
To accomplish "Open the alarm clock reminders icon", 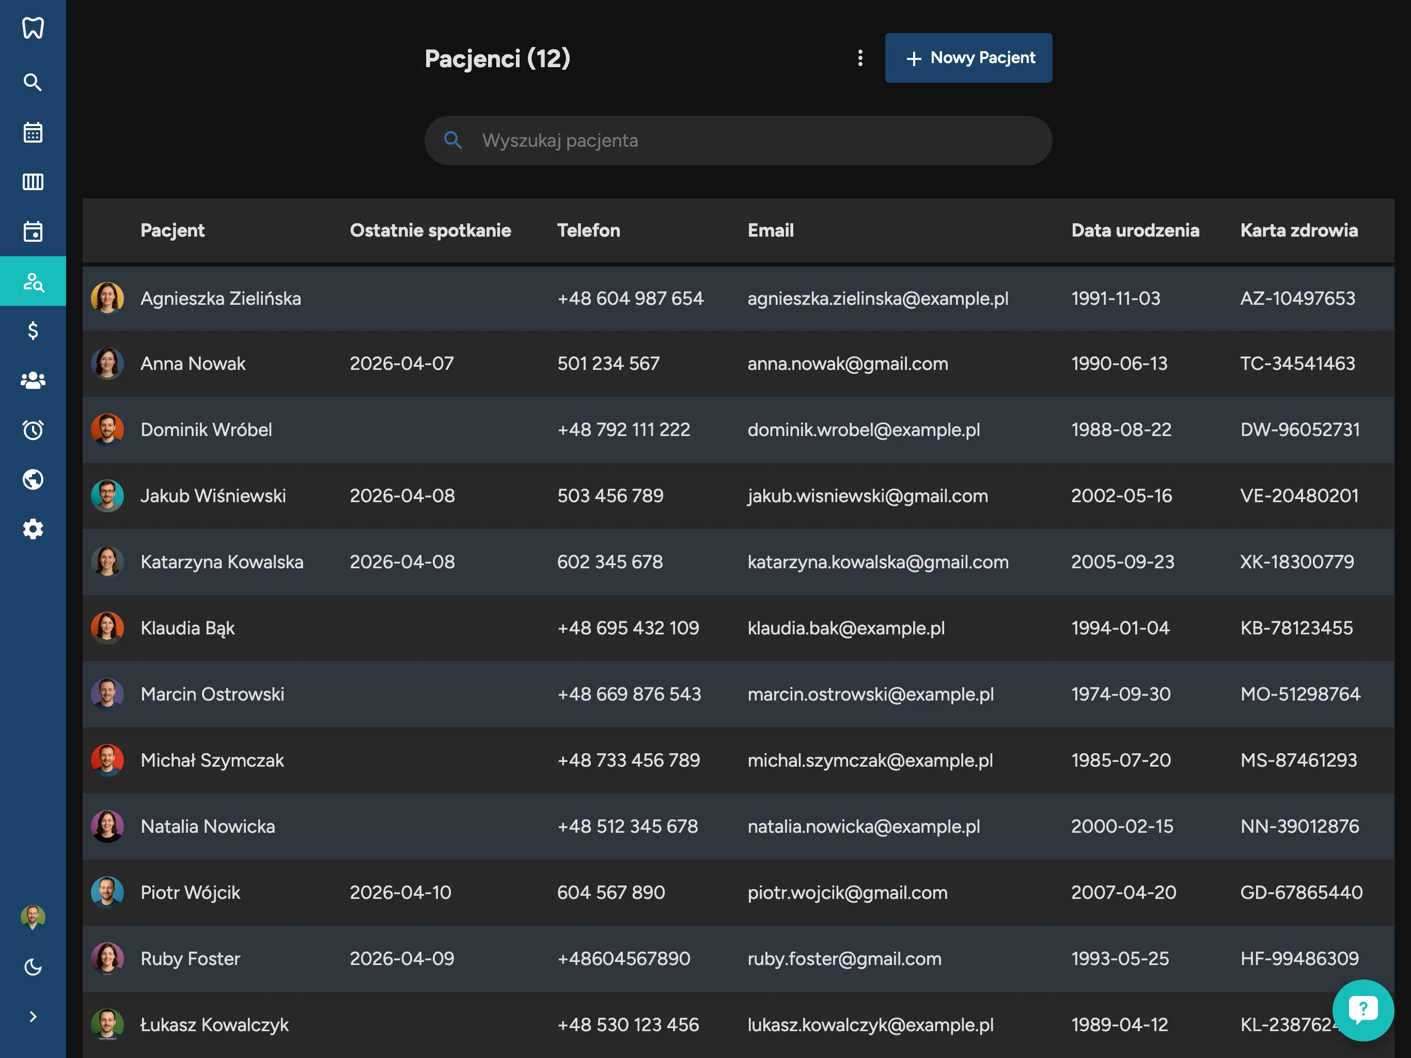I will (33, 430).
